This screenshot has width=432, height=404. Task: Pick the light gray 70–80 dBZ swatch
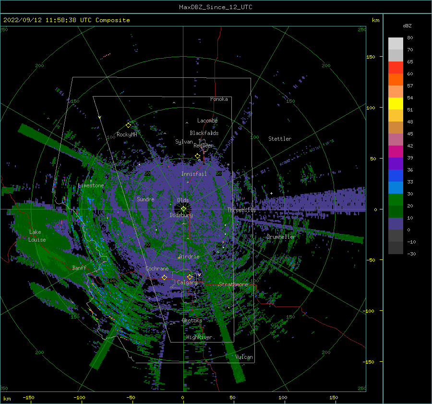coord(396,44)
